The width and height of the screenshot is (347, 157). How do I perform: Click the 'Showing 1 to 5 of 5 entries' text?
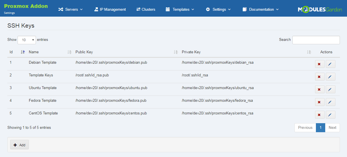29,127
